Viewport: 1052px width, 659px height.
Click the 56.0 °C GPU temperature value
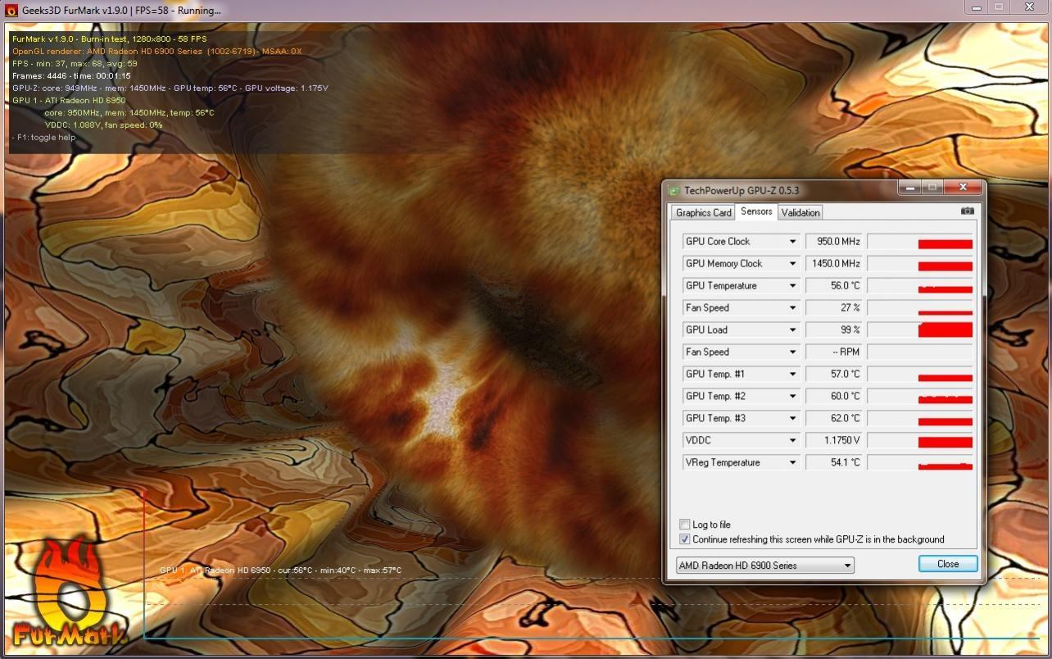click(x=834, y=286)
